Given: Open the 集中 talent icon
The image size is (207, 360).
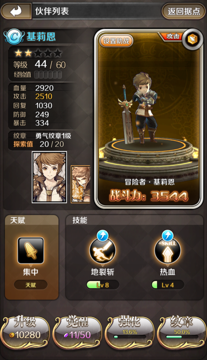Looking at the screenshot, I should (x=31, y=250).
